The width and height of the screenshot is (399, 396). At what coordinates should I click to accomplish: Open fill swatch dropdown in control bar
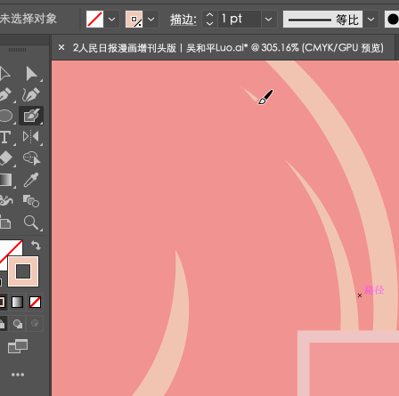click(112, 20)
